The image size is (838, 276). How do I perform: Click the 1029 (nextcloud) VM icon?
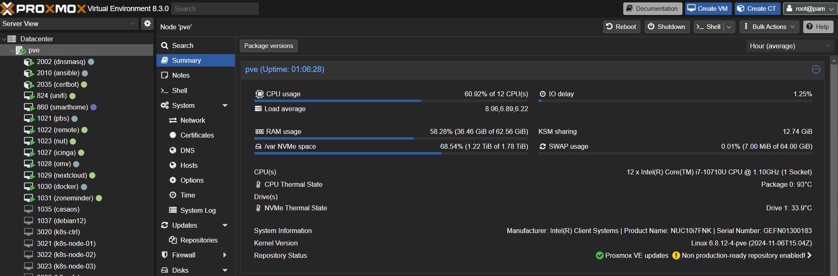point(28,176)
